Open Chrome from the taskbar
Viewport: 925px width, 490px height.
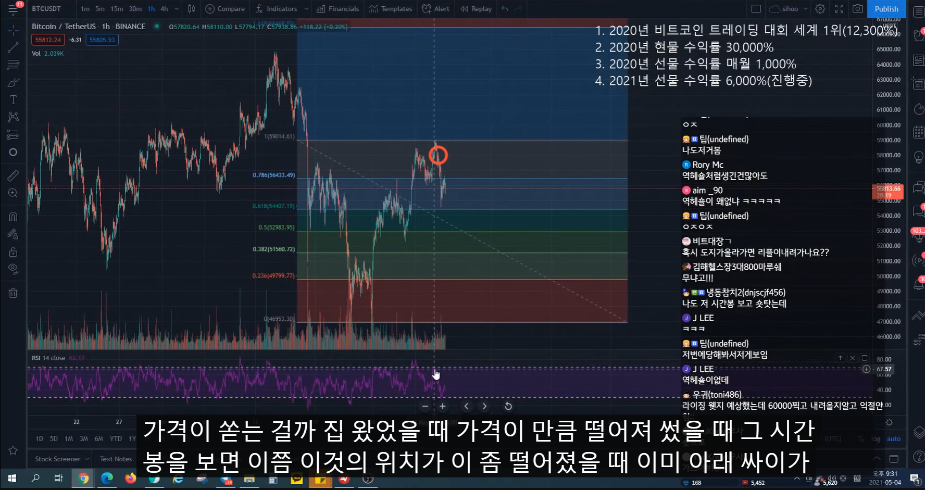point(83,478)
